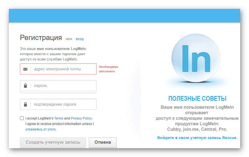Open the вход login link
The image size is (249, 157).
80,39
